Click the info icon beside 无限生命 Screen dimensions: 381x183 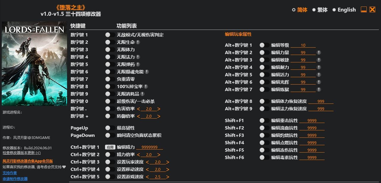coord(138,42)
